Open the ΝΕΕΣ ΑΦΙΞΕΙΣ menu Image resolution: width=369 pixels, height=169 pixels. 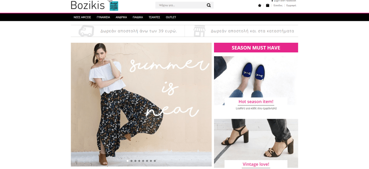pos(82,17)
